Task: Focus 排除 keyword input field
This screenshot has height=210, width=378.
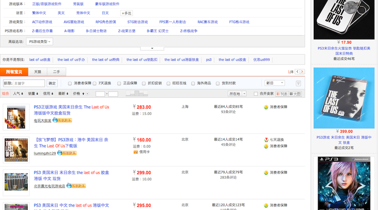Action: pyautogui.click(x=29, y=83)
